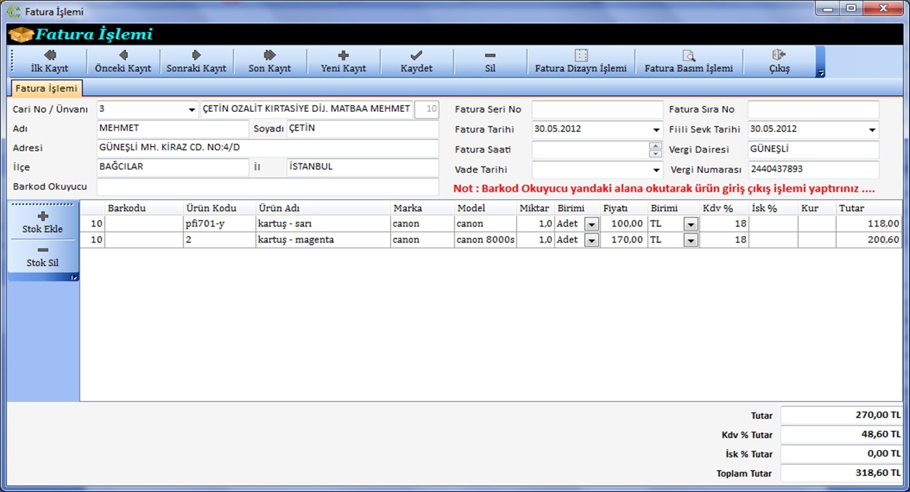The height and width of the screenshot is (492, 910).
Task: Expand the Fiili Sevk Tarihi dropdown
Action: coord(872,130)
